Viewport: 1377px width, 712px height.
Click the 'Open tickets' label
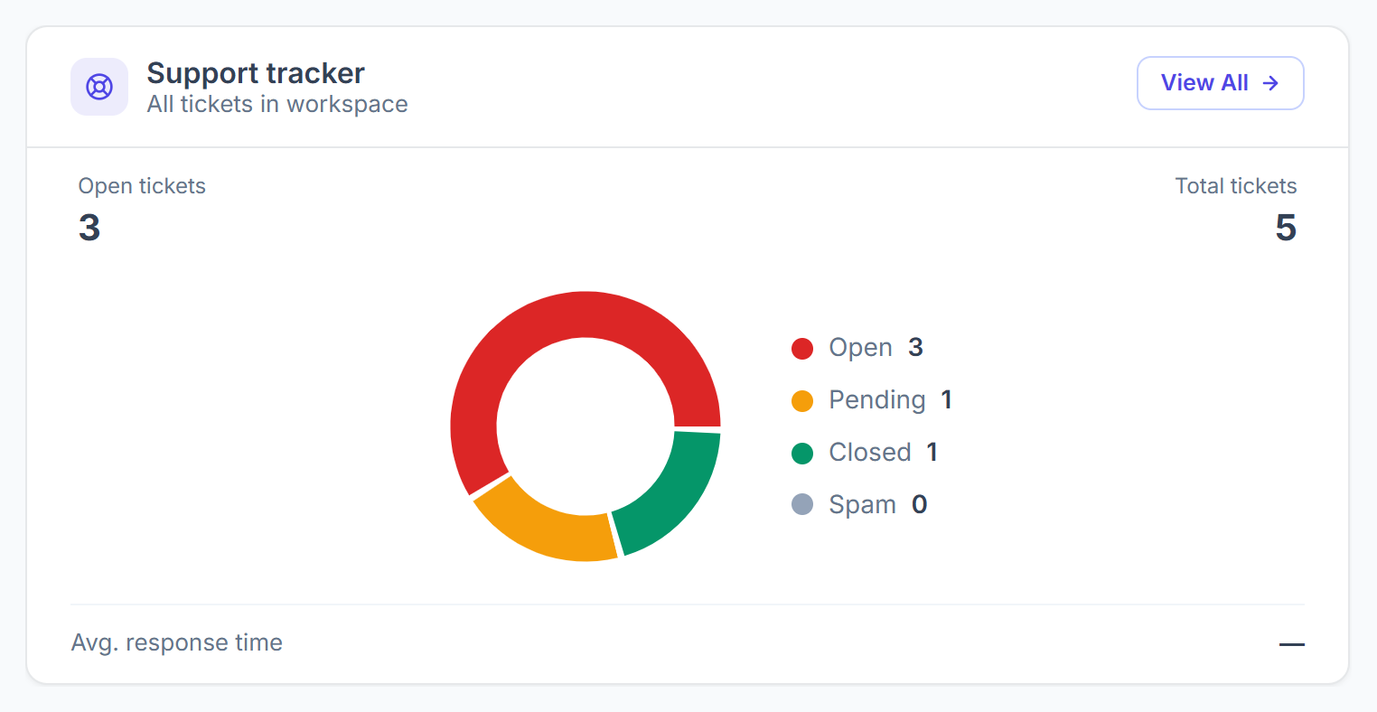[142, 186]
